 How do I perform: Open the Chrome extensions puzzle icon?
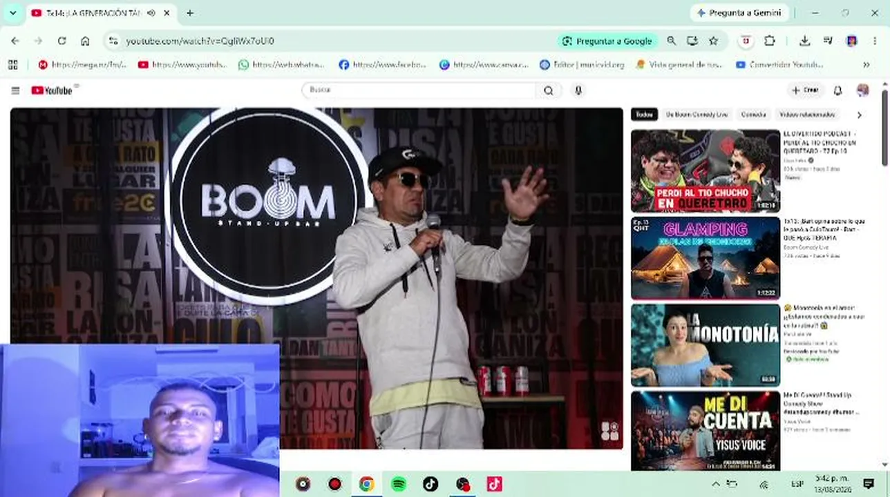(x=770, y=41)
